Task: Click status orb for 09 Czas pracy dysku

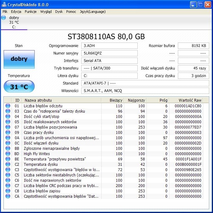Action: click(x=8, y=132)
